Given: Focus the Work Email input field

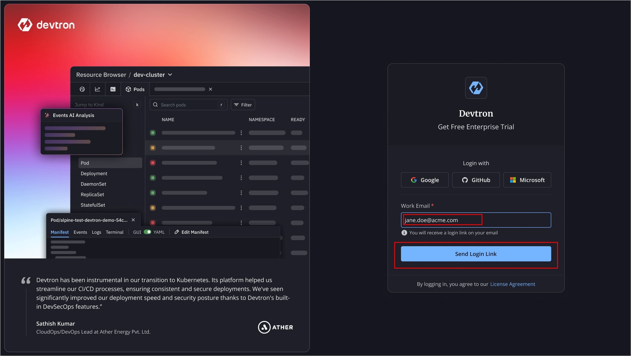Looking at the screenshot, I should coord(476,220).
